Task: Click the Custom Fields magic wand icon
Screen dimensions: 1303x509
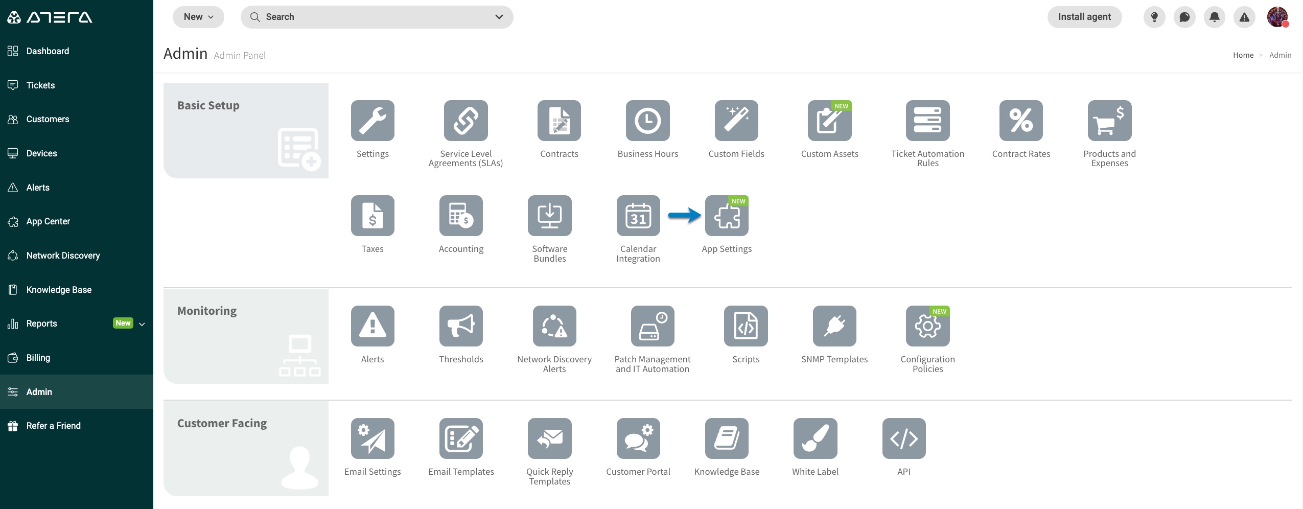Action: click(x=736, y=121)
